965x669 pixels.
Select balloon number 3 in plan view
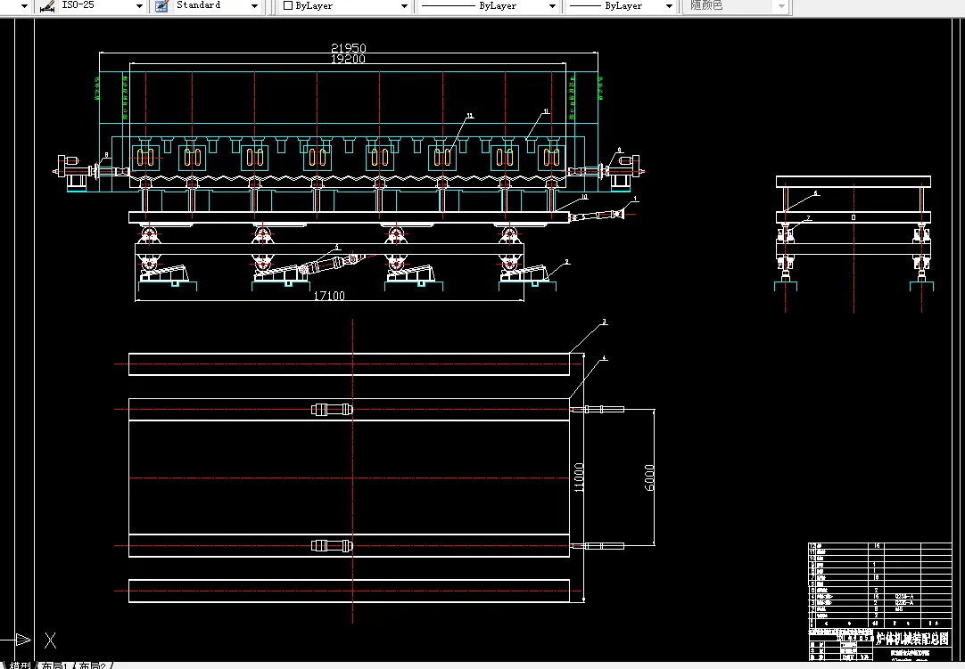[x=605, y=322]
